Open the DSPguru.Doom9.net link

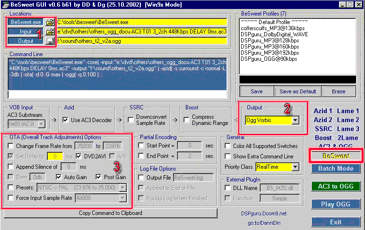(264, 214)
